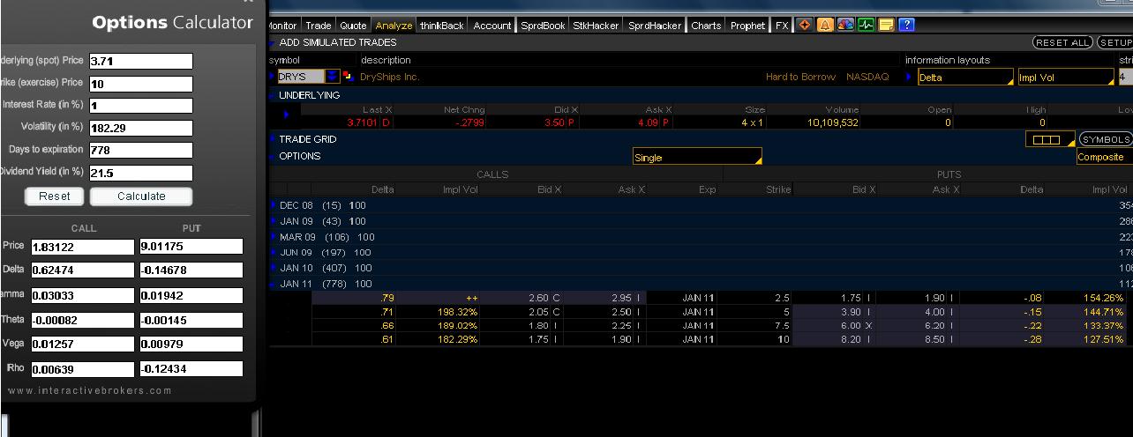Click the call implied vol 182.29%
The width and height of the screenshot is (1133, 437).
pos(458,339)
